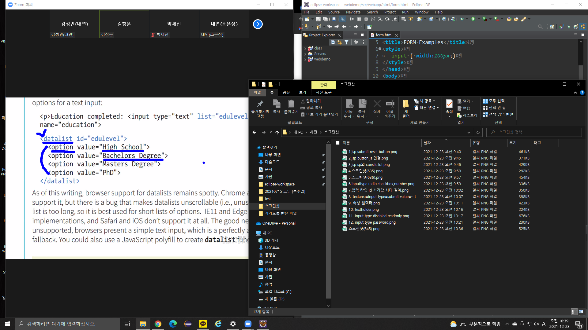Click next participants arrow in Zoom
588x330 pixels.
(258, 24)
